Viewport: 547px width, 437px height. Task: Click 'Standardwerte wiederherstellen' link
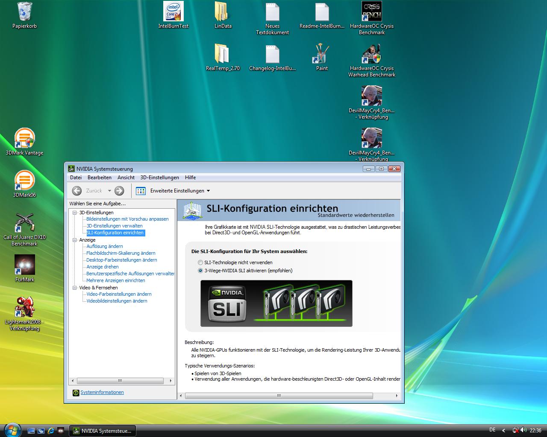356,215
